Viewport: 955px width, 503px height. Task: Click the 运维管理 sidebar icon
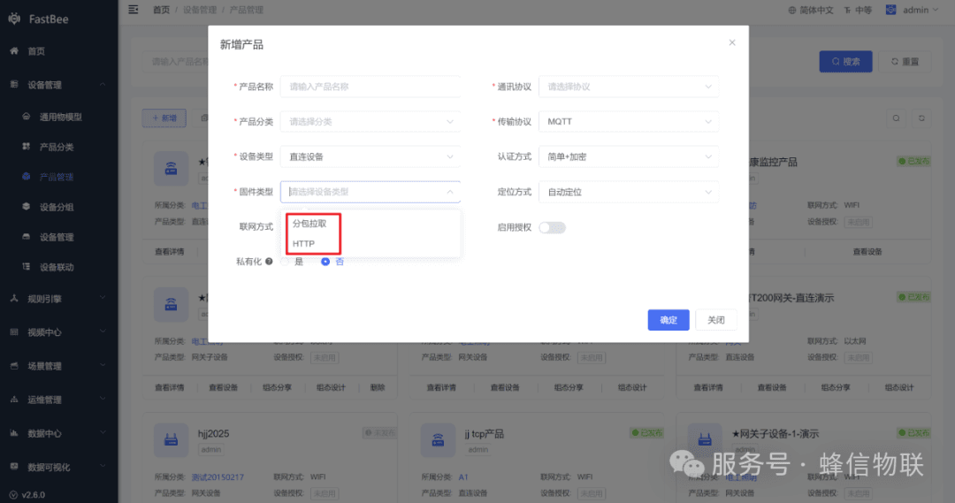(14, 400)
